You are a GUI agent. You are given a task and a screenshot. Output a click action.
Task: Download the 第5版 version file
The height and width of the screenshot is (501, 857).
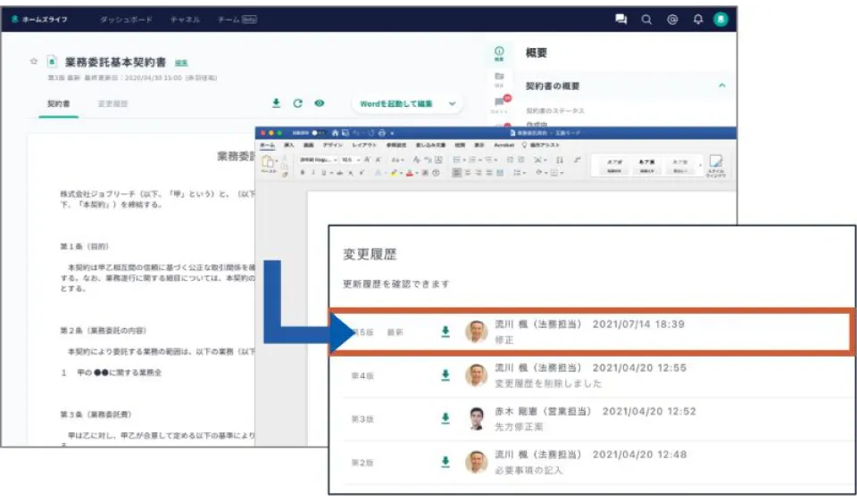pos(445,332)
